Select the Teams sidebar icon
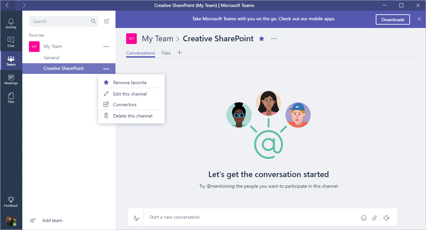The width and height of the screenshot is (426, 230). pos(11,61)
